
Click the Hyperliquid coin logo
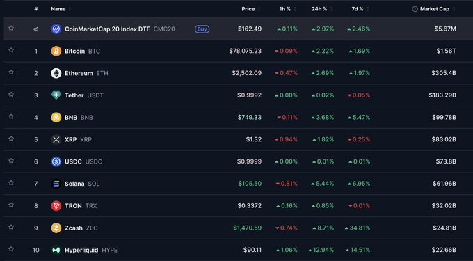[56, 250]
